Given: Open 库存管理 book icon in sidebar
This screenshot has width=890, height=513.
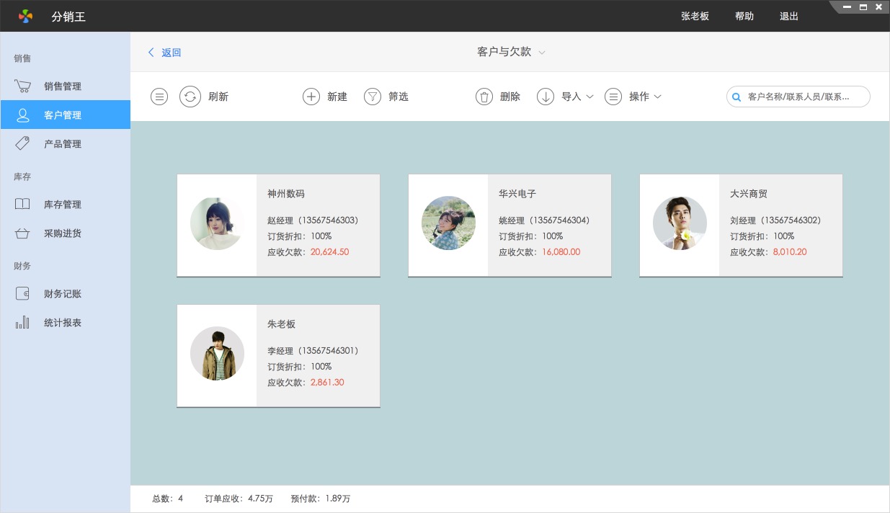Looking at the screenshot, I should (22, 205).
